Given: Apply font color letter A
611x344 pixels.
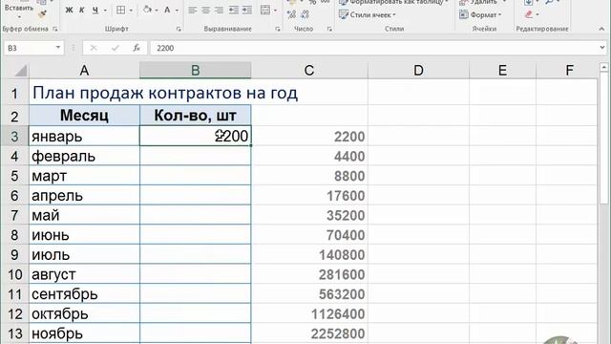Looking at the screenshot, I should tap(167, 11).
